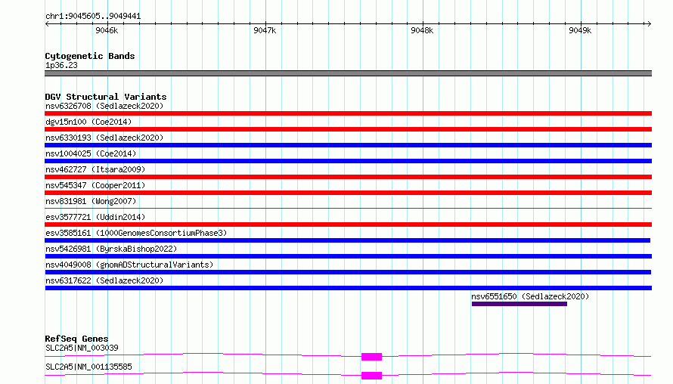Click the 9047k ruler marker
673x384 pixels.
tap(265, 30)
